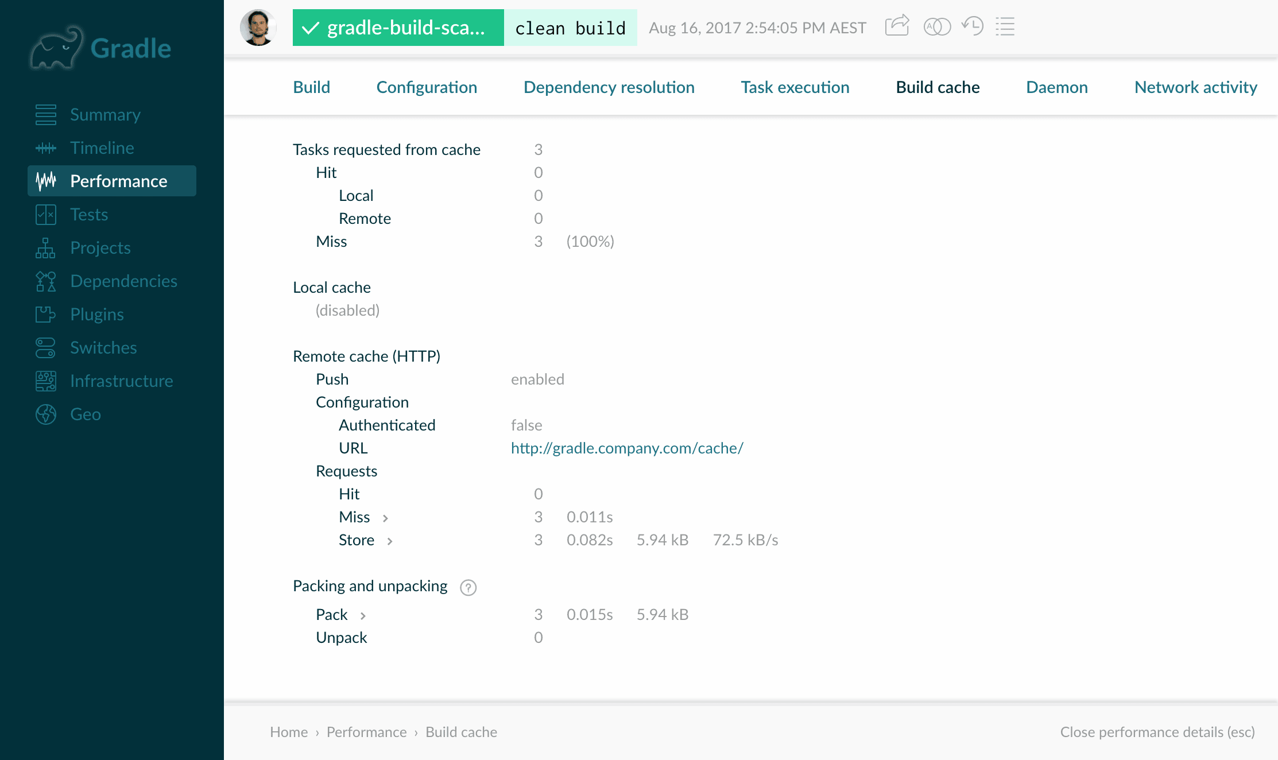Click the Tasks requested from cache label
Image resolution: width=1278 pixels, height=760 pixels.
(386, 150)
